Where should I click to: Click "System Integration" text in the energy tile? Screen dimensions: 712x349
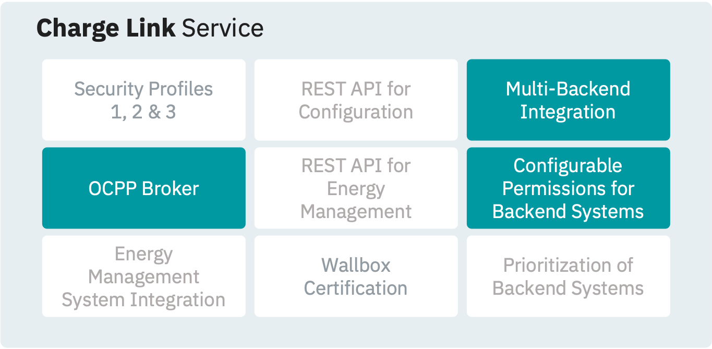click(143, 300)
